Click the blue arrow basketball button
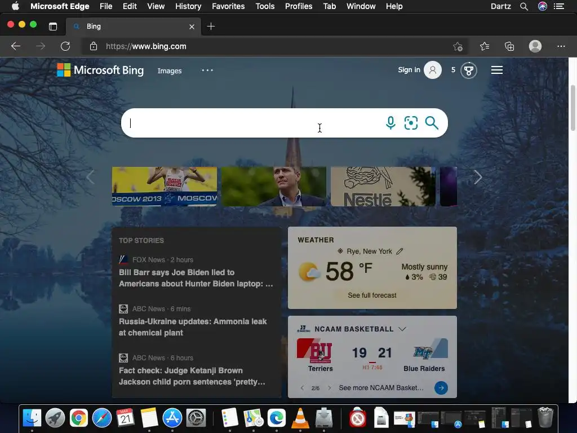 tap(441, 388)
